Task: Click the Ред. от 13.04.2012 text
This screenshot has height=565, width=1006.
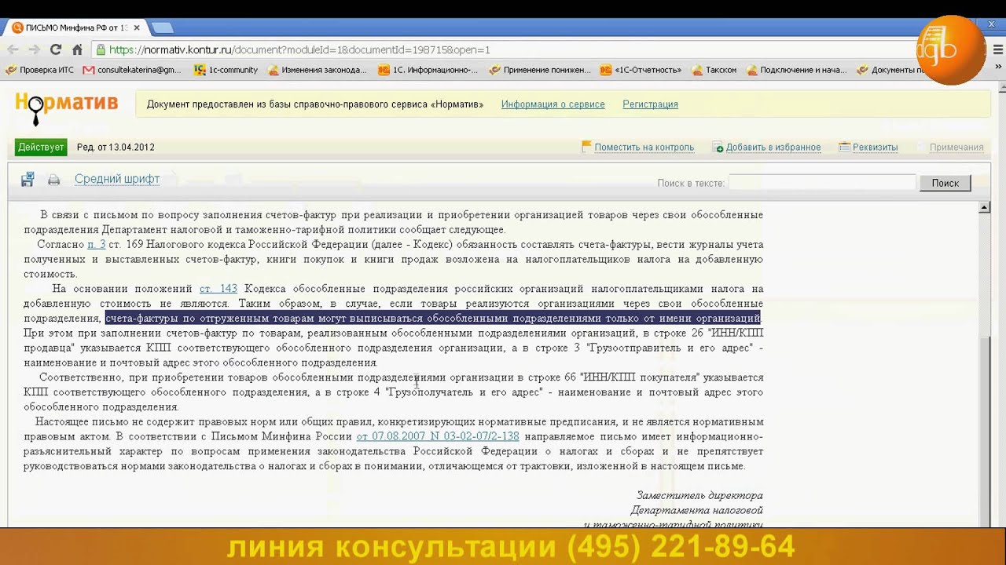Action: [116, 148]
